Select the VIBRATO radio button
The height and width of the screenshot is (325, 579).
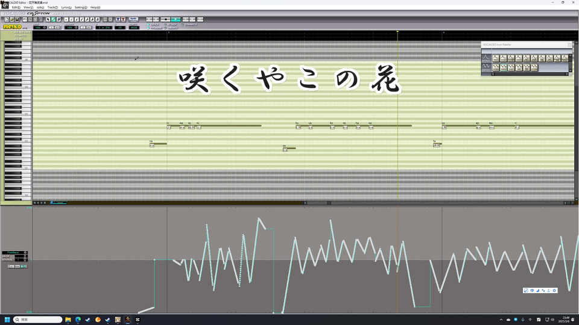click(x=165, y=28)
